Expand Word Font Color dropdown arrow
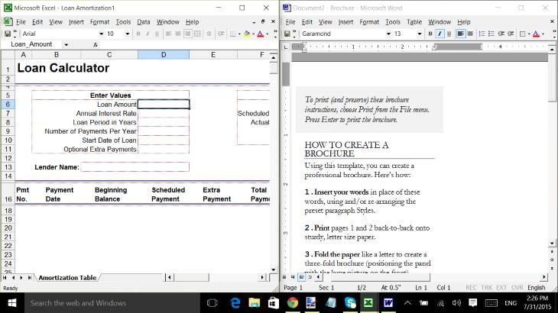This screenshot has width=558, height=313. point(543,34)
